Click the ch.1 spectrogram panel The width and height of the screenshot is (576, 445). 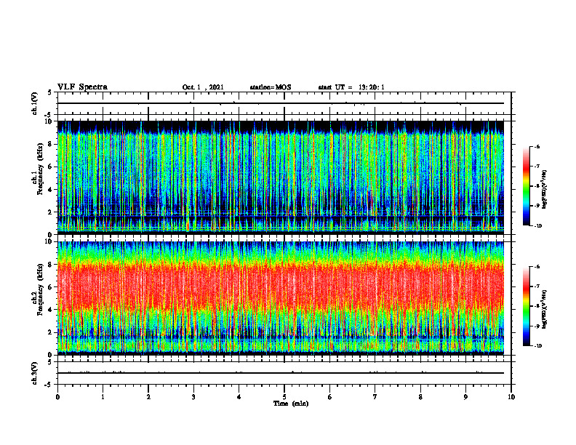[x=281, y=177]
